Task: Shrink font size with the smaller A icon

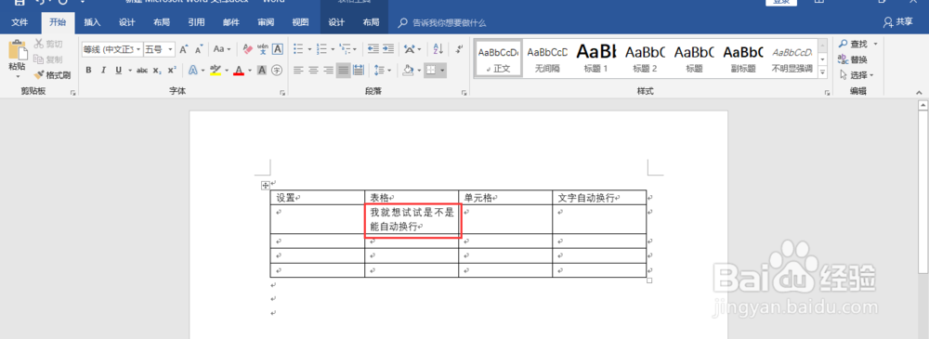Action: click(199, 49)
